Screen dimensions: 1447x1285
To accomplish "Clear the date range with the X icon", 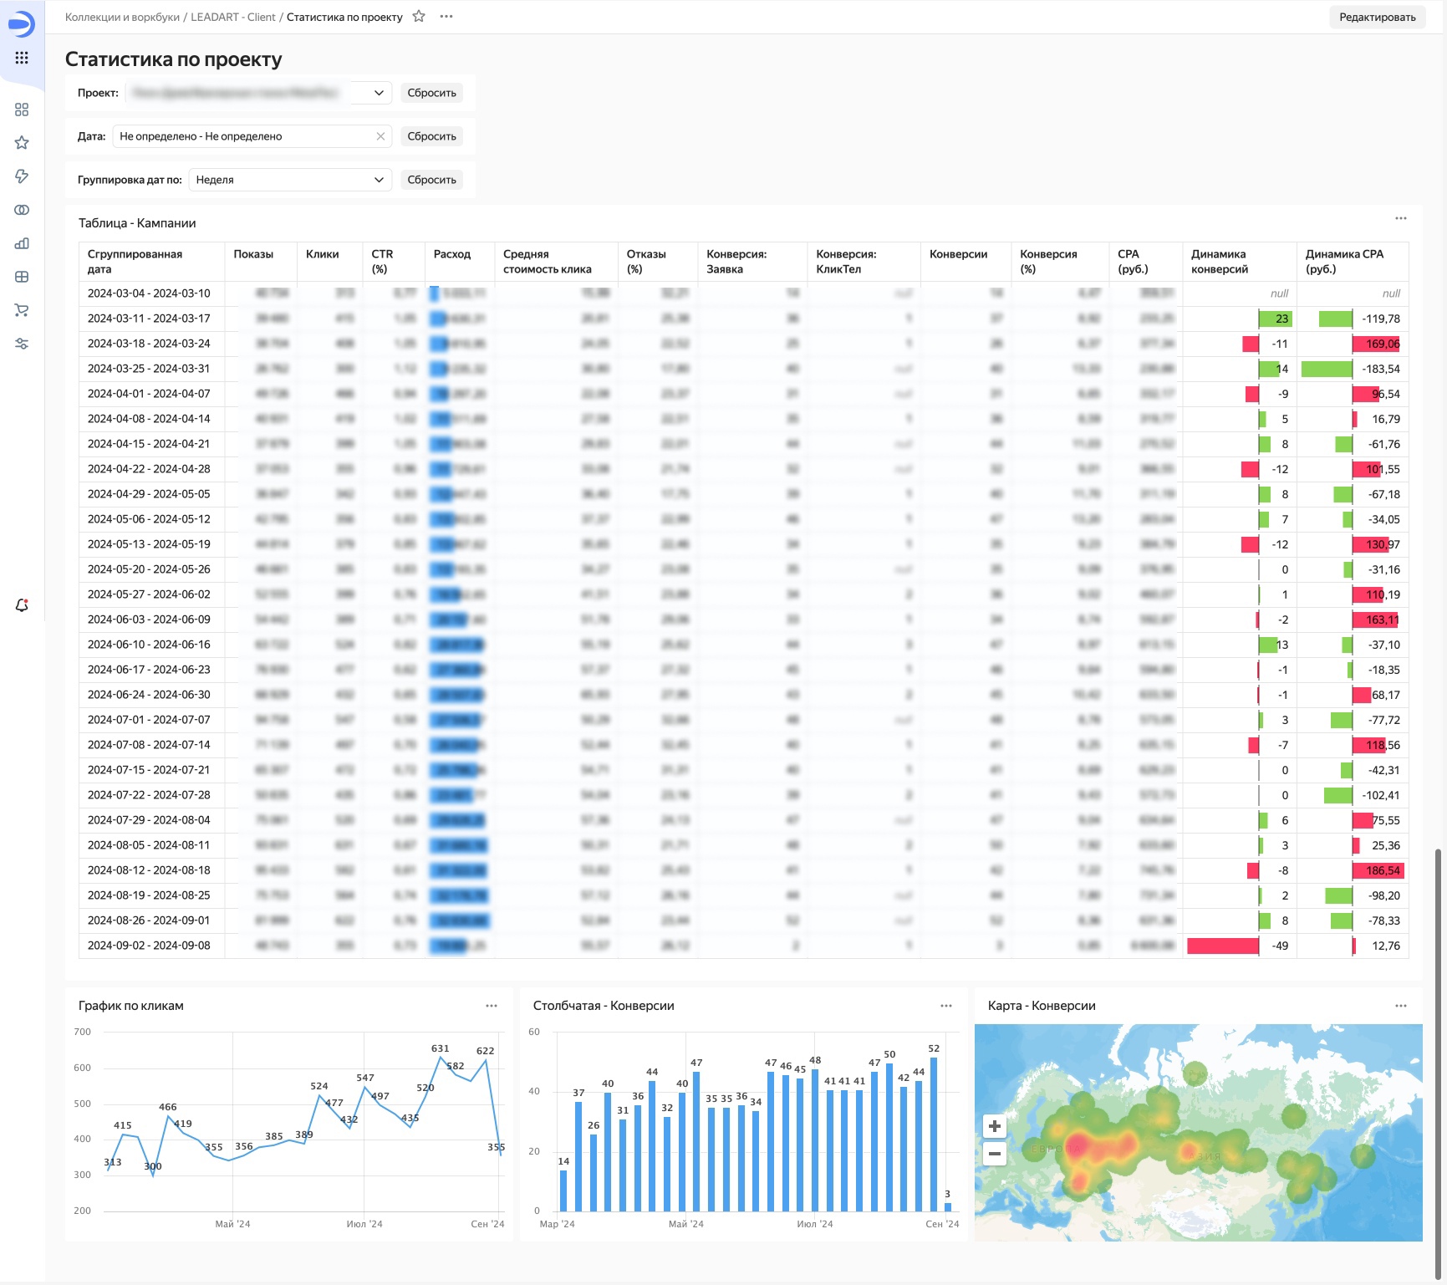I will [380, 136].
